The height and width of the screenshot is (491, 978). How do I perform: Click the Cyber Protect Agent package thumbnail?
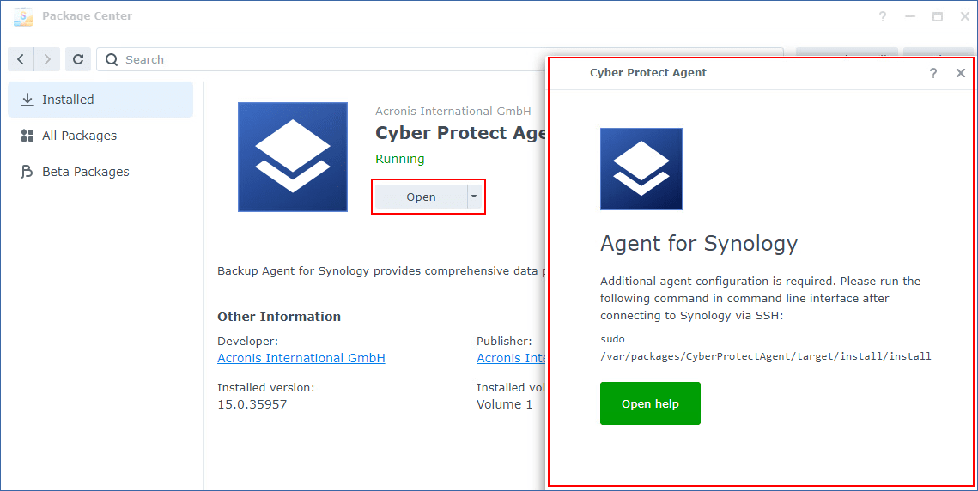[292, 157]
